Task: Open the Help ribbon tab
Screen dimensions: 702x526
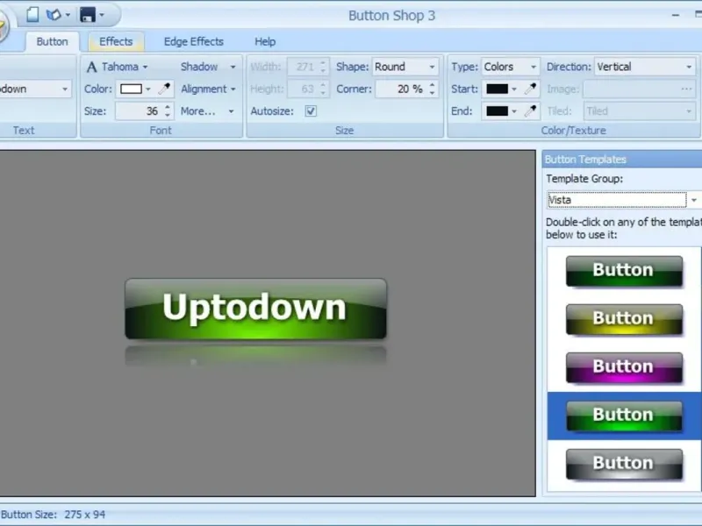Action: tap(265, 41)
